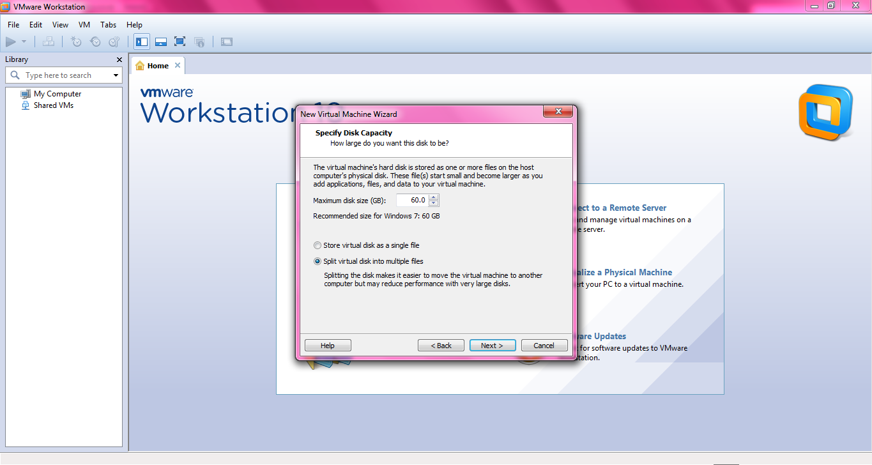Click 'Recommended size for Windows 7: 60 GB' text
The width and height of the screenshot is (872, 465).
[x=376, y=216]
